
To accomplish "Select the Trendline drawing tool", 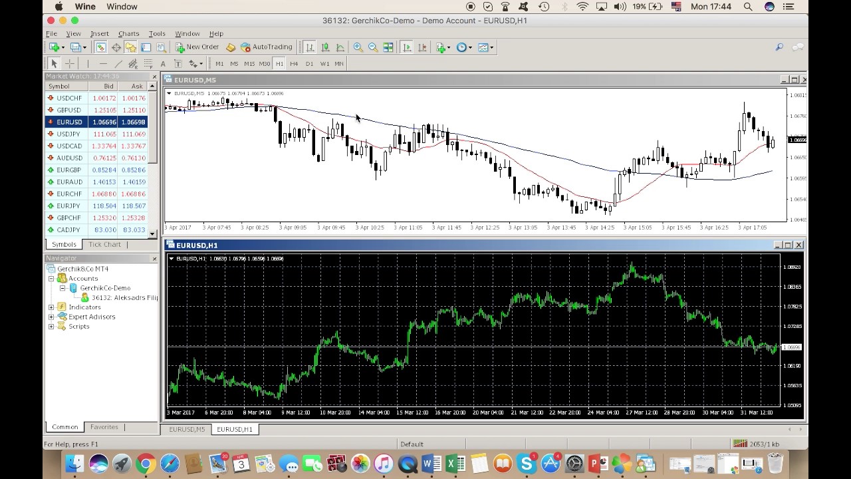I will click(118, 64).
